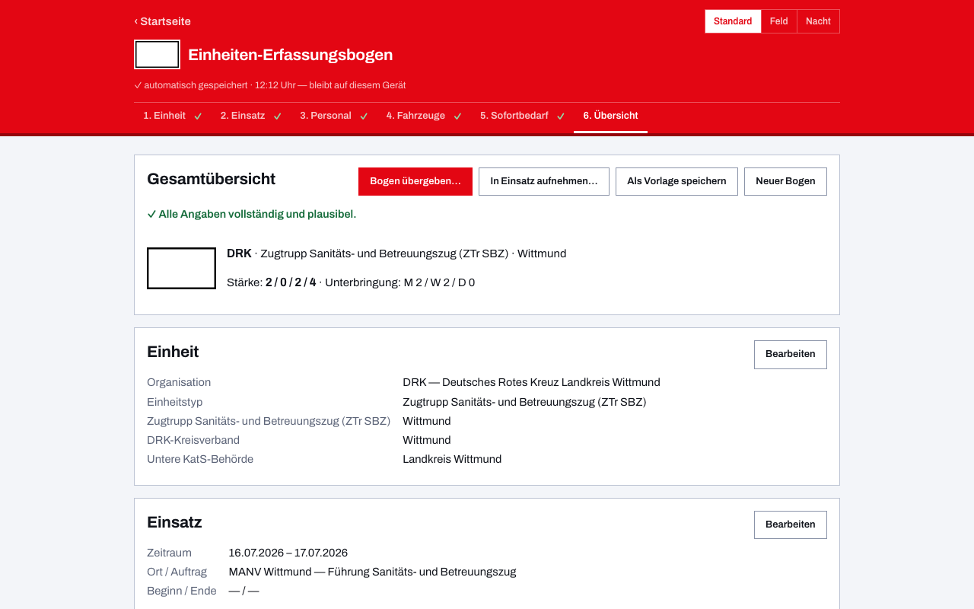Go back via the Startseite link
974x609 pixels.
pyautogui.click(x=163, y=21)
